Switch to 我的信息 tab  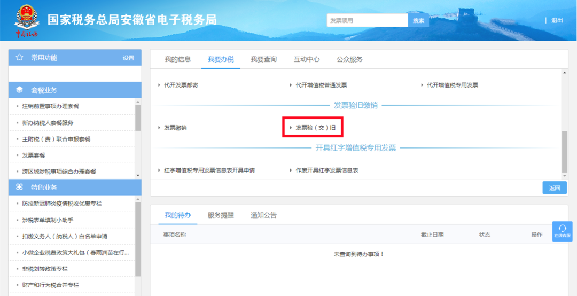click(x=178, y=59)
